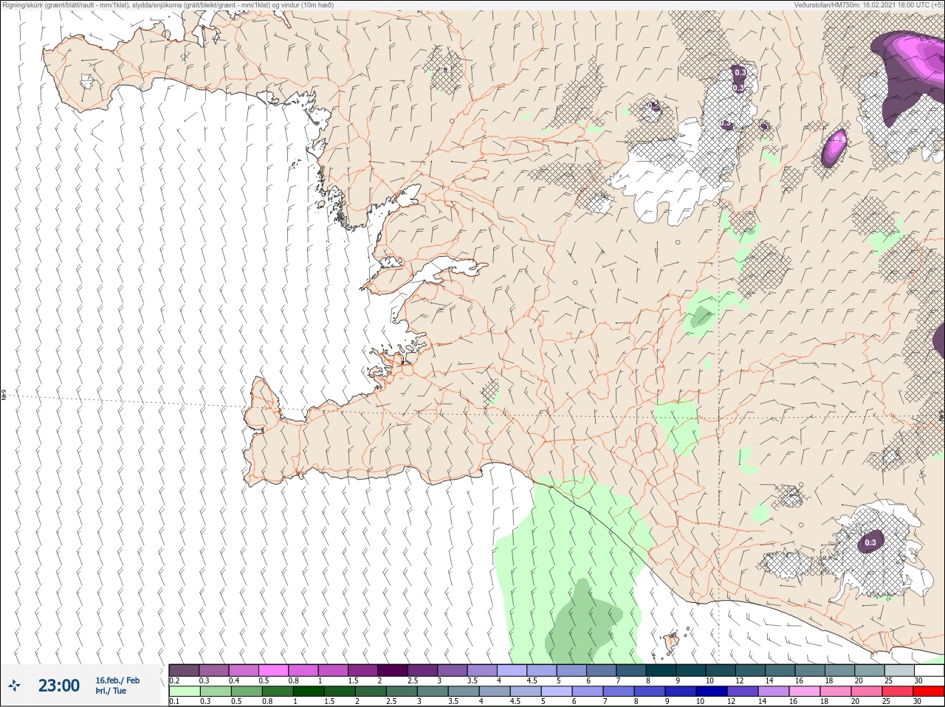
Task: Click the 'Þri./ Tue' weekday text
Action: 111,691
